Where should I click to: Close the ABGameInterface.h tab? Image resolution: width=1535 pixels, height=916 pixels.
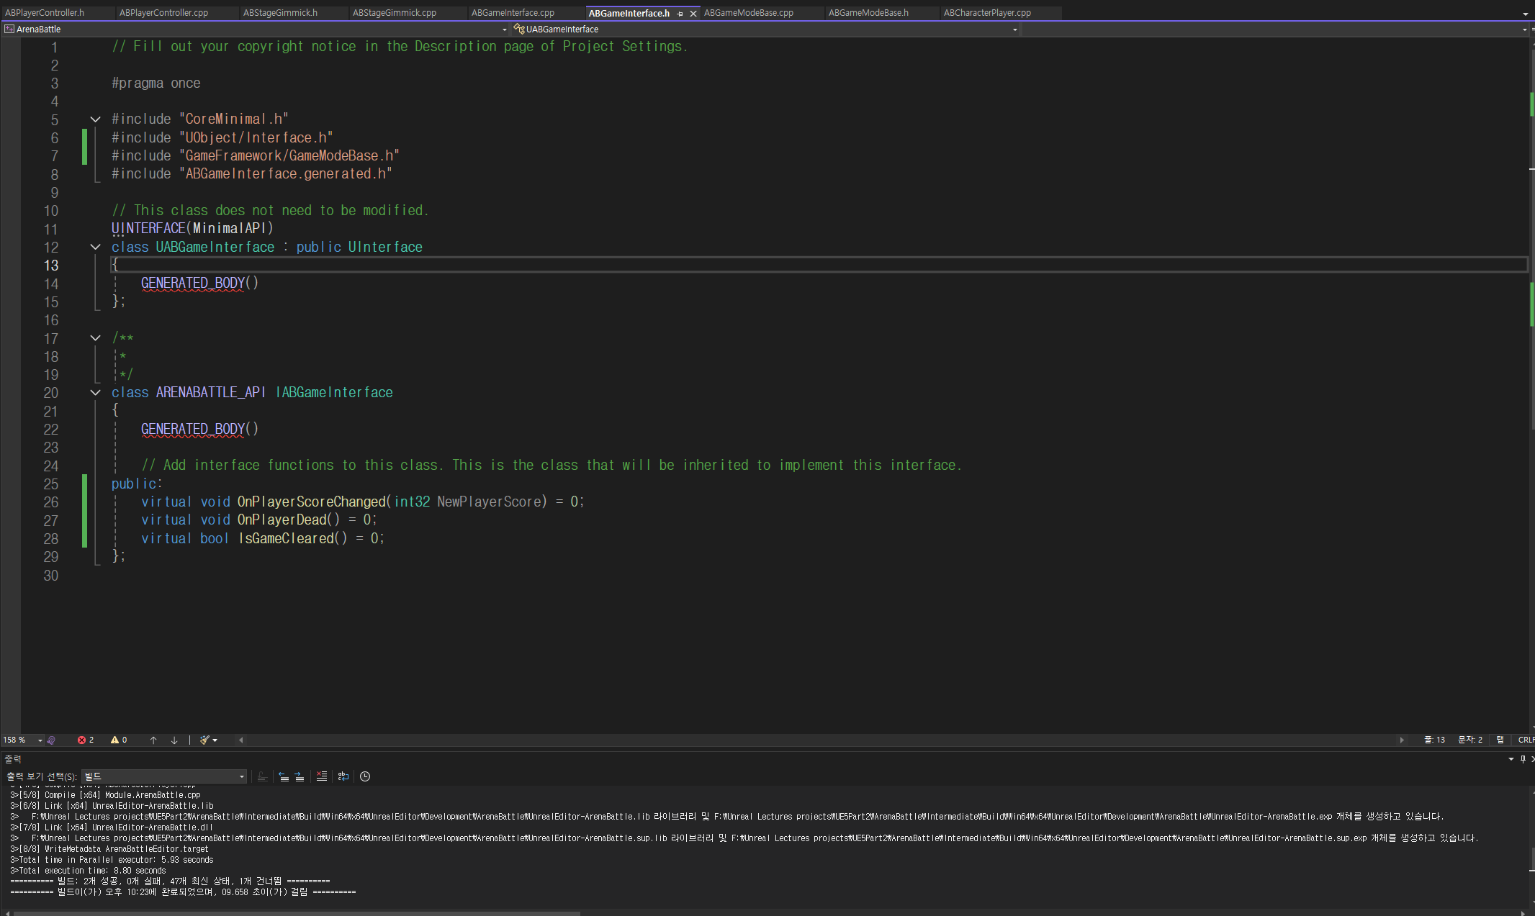[693, 14]
